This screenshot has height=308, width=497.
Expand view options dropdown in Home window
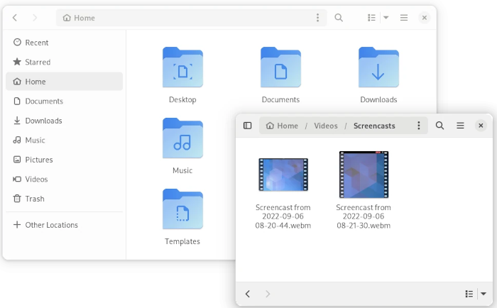click(386, 18)
